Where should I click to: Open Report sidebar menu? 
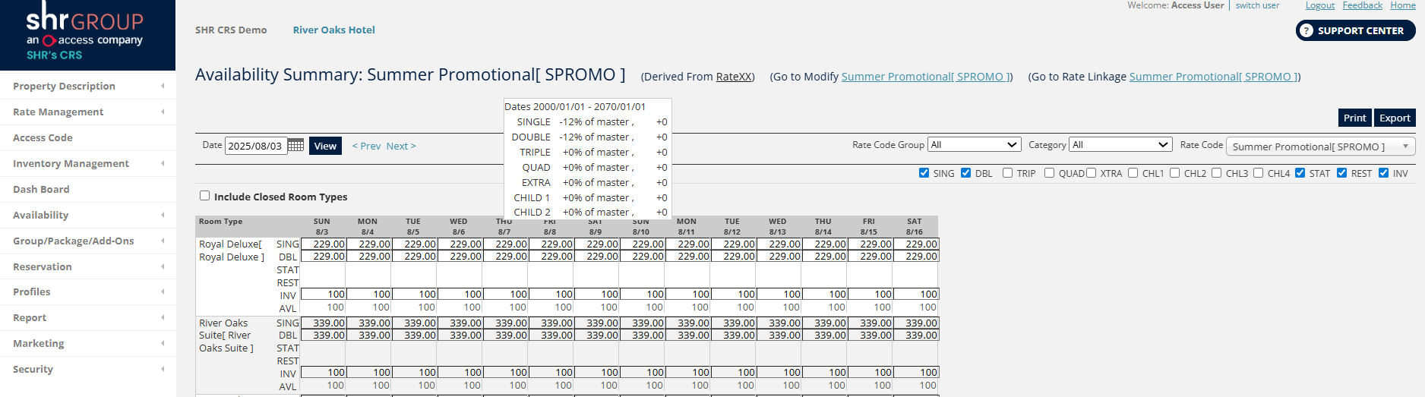(87, 317)
